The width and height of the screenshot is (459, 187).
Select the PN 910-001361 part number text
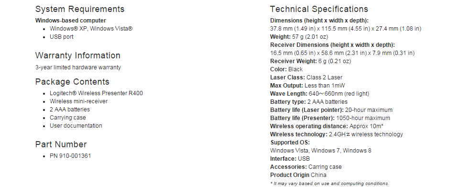pyautogui.click(x=70, y=156)
